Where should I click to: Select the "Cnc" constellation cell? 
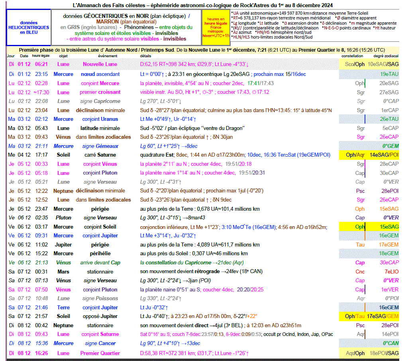[360, 272]
